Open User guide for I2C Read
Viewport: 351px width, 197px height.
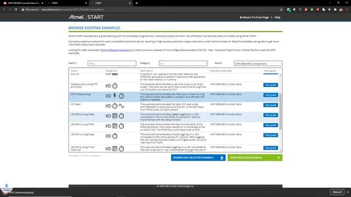click(270, 105)
